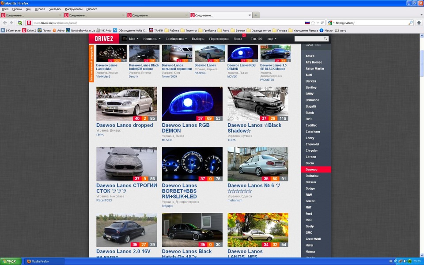
Task: Click the search magnifier in browser search box
Action: pyautogui.click(x=410, y=23)
